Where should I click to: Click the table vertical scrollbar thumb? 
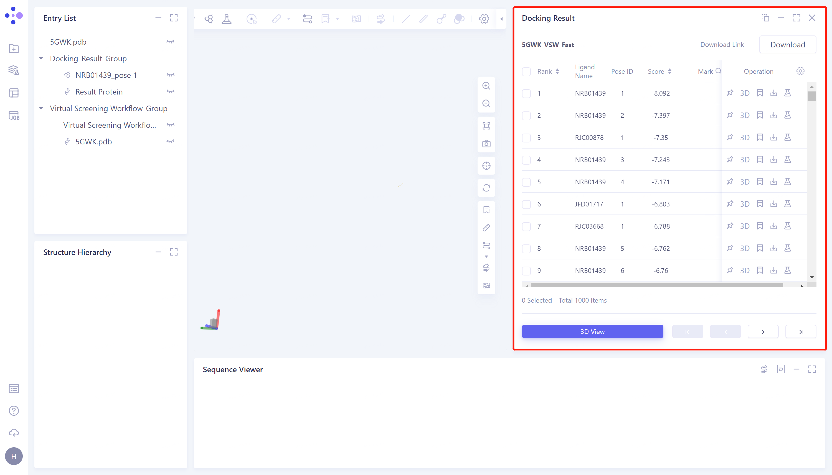point(812,96)
